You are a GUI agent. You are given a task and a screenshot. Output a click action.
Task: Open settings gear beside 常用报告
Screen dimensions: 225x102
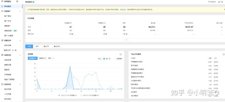(17, 1)
